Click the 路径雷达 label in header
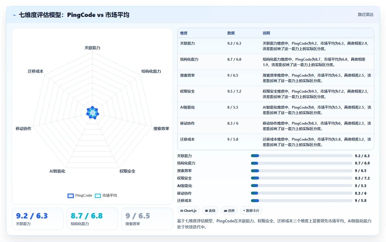Viewport: 386px width, 242px height. coord(365,15)
